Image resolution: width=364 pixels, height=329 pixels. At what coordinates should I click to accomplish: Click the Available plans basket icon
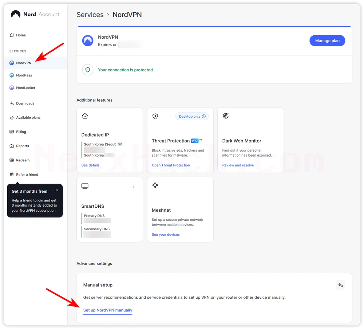(x=12, y=118)
